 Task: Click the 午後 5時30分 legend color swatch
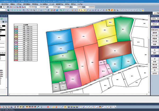pos(16,60)
